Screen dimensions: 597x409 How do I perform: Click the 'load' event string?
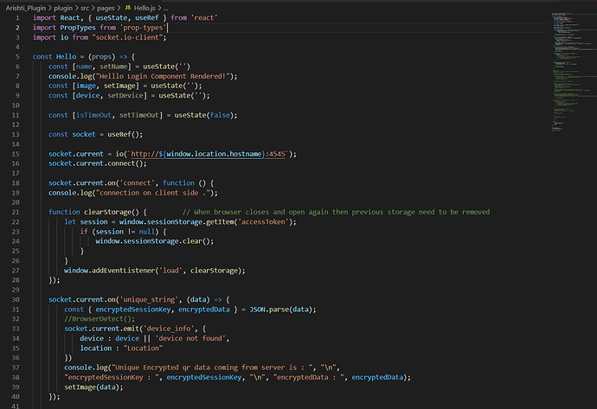[169, 271]
